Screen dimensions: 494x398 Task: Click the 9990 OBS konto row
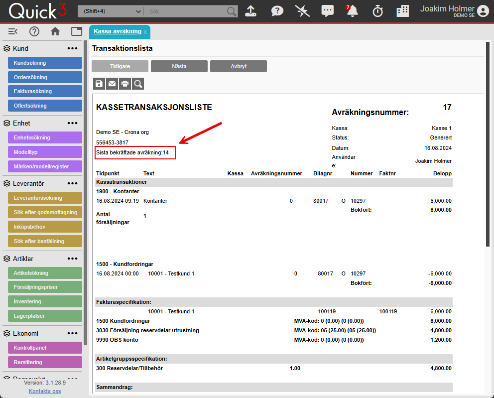(x=274, y=340)
